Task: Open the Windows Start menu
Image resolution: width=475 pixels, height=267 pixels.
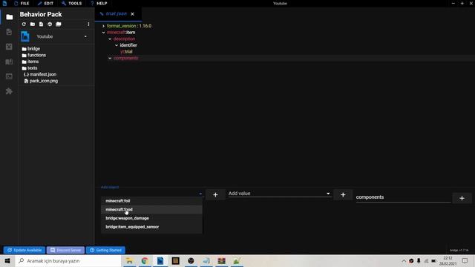Action: (x=7, y=260)
